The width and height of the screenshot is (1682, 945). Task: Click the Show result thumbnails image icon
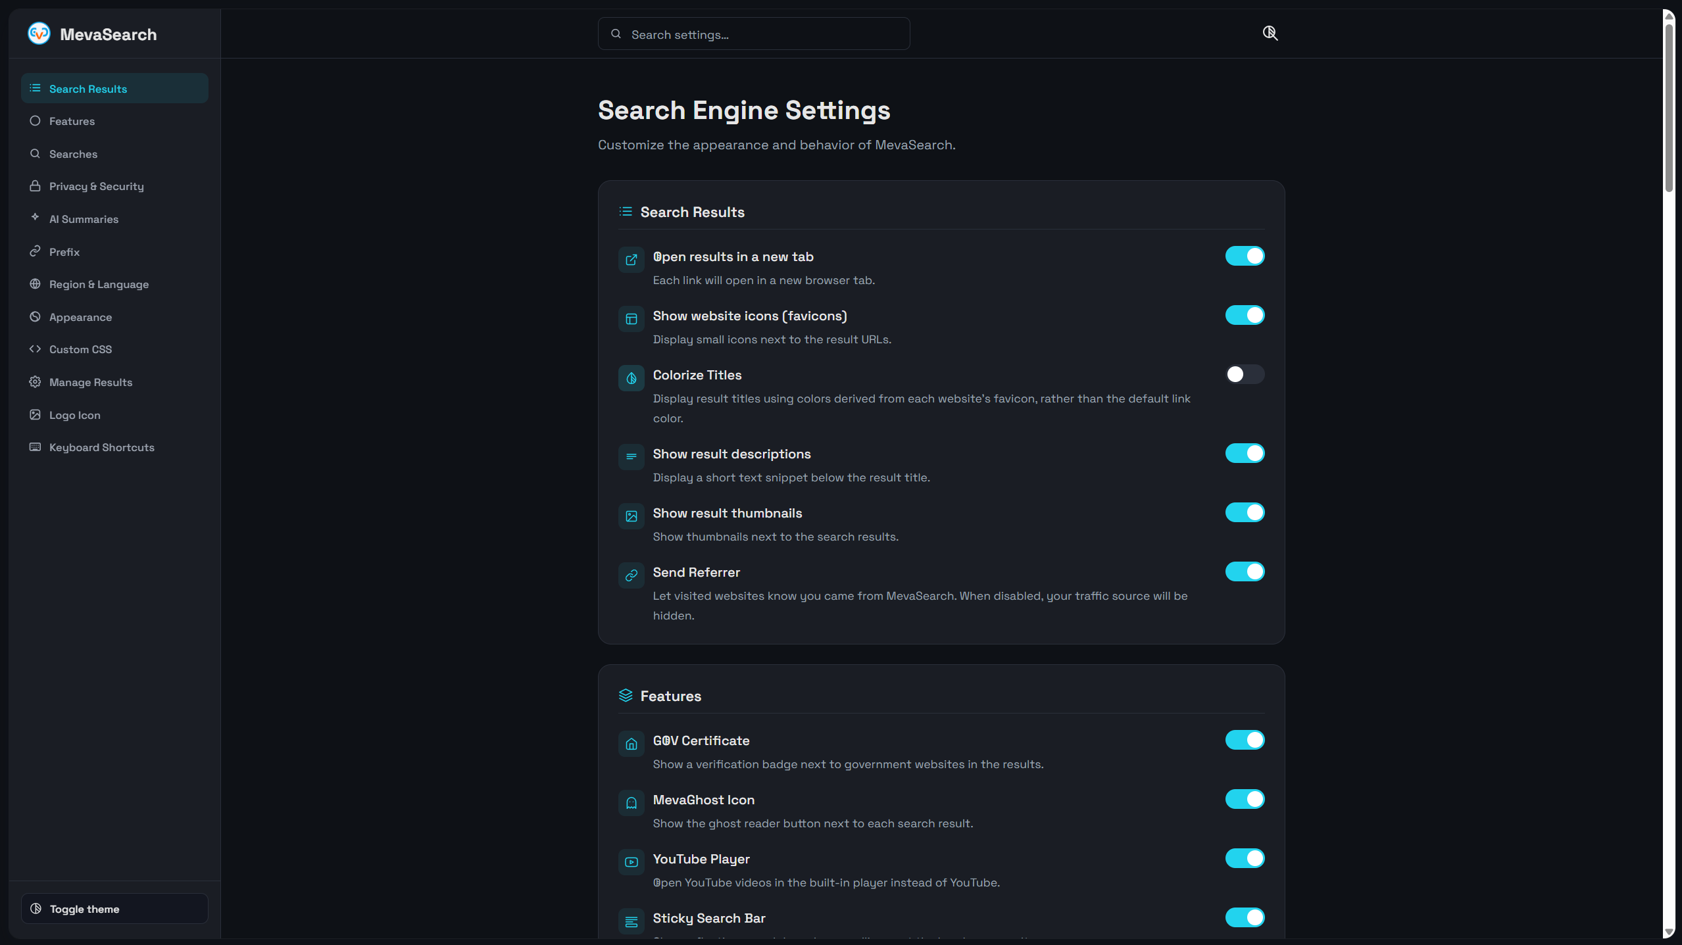631,516
